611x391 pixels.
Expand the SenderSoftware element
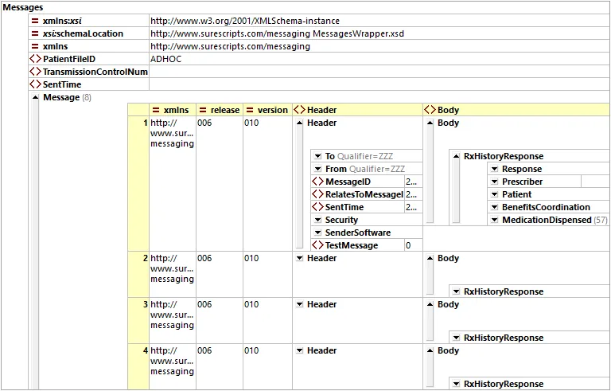click(x=317, y=233)
